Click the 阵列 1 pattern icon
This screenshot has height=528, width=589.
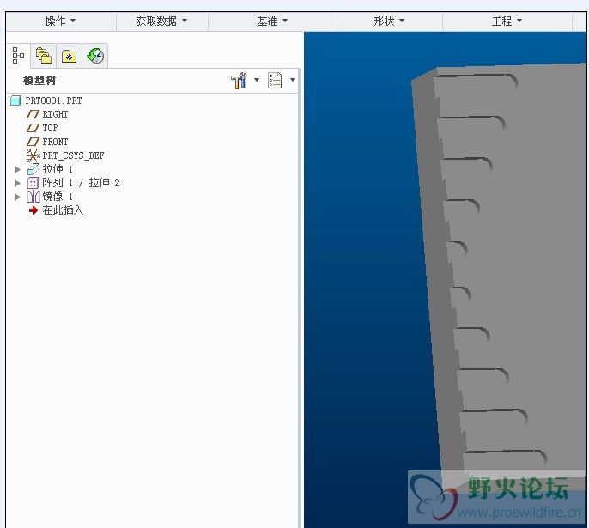coord(33,183)
